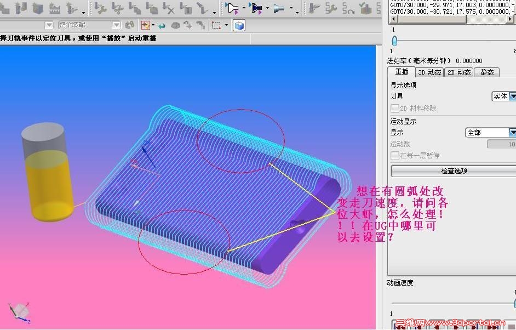Click the GOTO list right scroll arrow
The image size is (516, 330).
coord(510,19)
